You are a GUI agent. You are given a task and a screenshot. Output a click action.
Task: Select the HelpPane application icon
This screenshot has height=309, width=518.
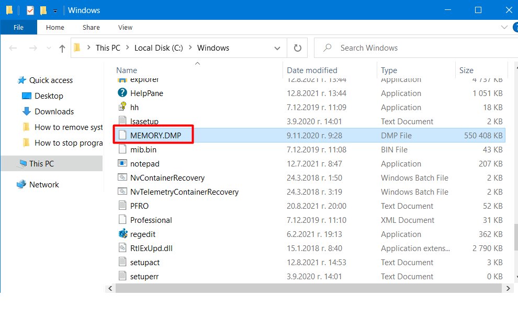[x=122, y=92]
